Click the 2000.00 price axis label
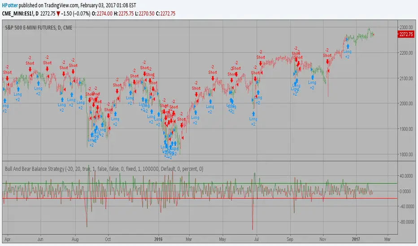This screenshot has width=418, height=246. click(x=406, y=103)
